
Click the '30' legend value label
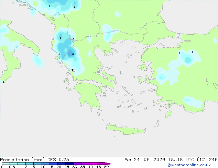click(75, 167)
